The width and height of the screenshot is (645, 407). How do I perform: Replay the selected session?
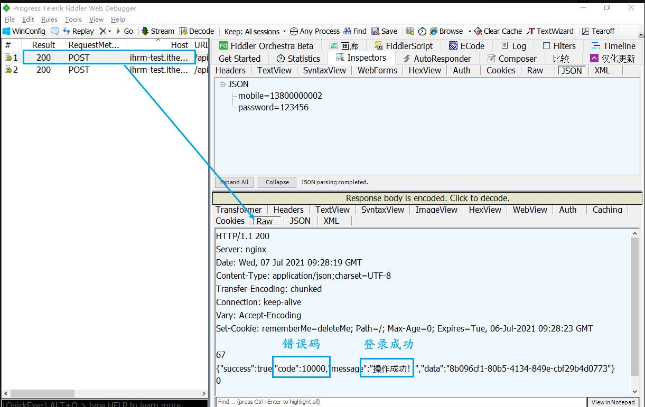pos(78,31)
